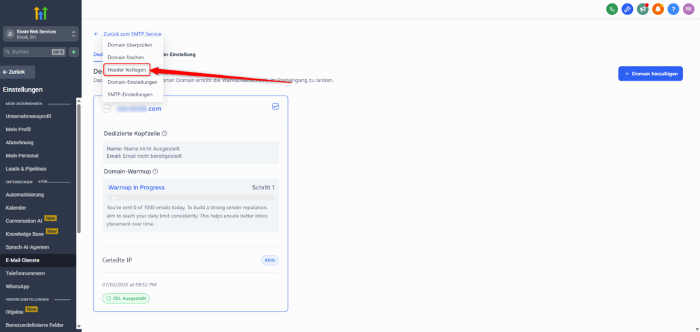The height and width of the screenshot is (332, 700).
Task: Choose Domain-Einstellungen in the menu
Action: pyautogui.click(x=132, y=82)
